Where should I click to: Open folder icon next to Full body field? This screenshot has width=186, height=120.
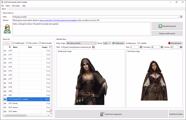[162, 47]
